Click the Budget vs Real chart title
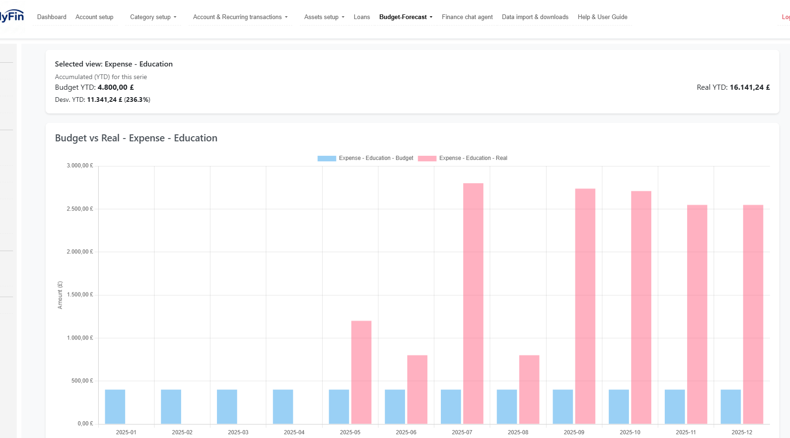This screenshot has width=790, height=438. 136,138
